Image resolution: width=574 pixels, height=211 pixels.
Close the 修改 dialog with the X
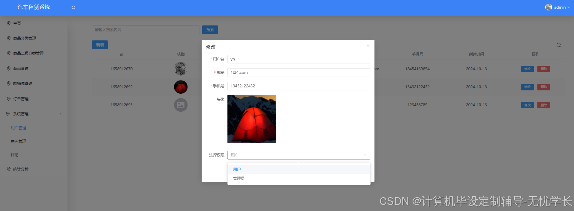pos(368,45)
